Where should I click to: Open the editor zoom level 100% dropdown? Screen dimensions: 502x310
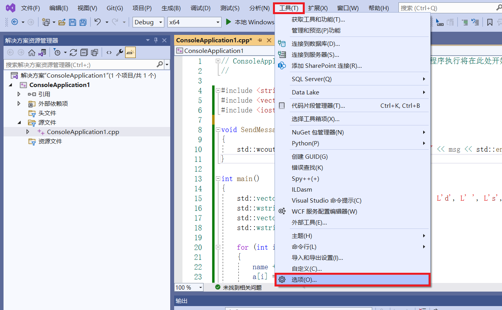pyautogui.click(x=200, y=287)
